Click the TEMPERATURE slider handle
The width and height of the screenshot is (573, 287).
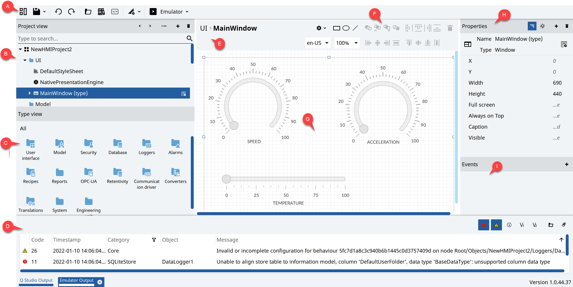pos(226,179)
